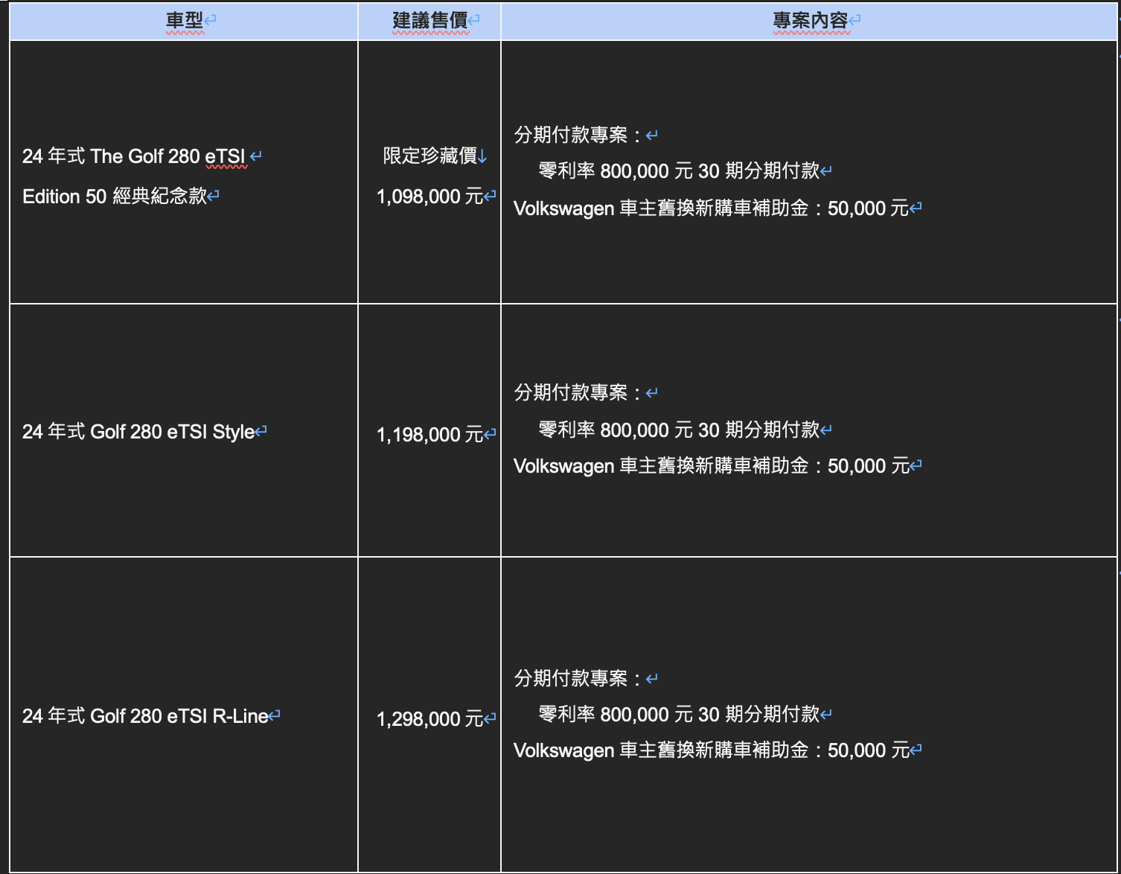Click the 1,198,000 元 price

pos(429,435)
